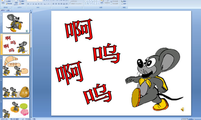The width and height of the screenshot is (201, 120).
Task: Open the Font (字体) dialog launcher
Action: pos(51,7)
